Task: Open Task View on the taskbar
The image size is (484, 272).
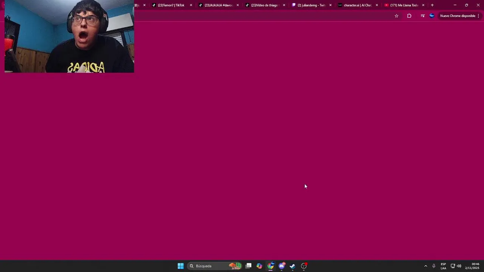Action: 248,266
